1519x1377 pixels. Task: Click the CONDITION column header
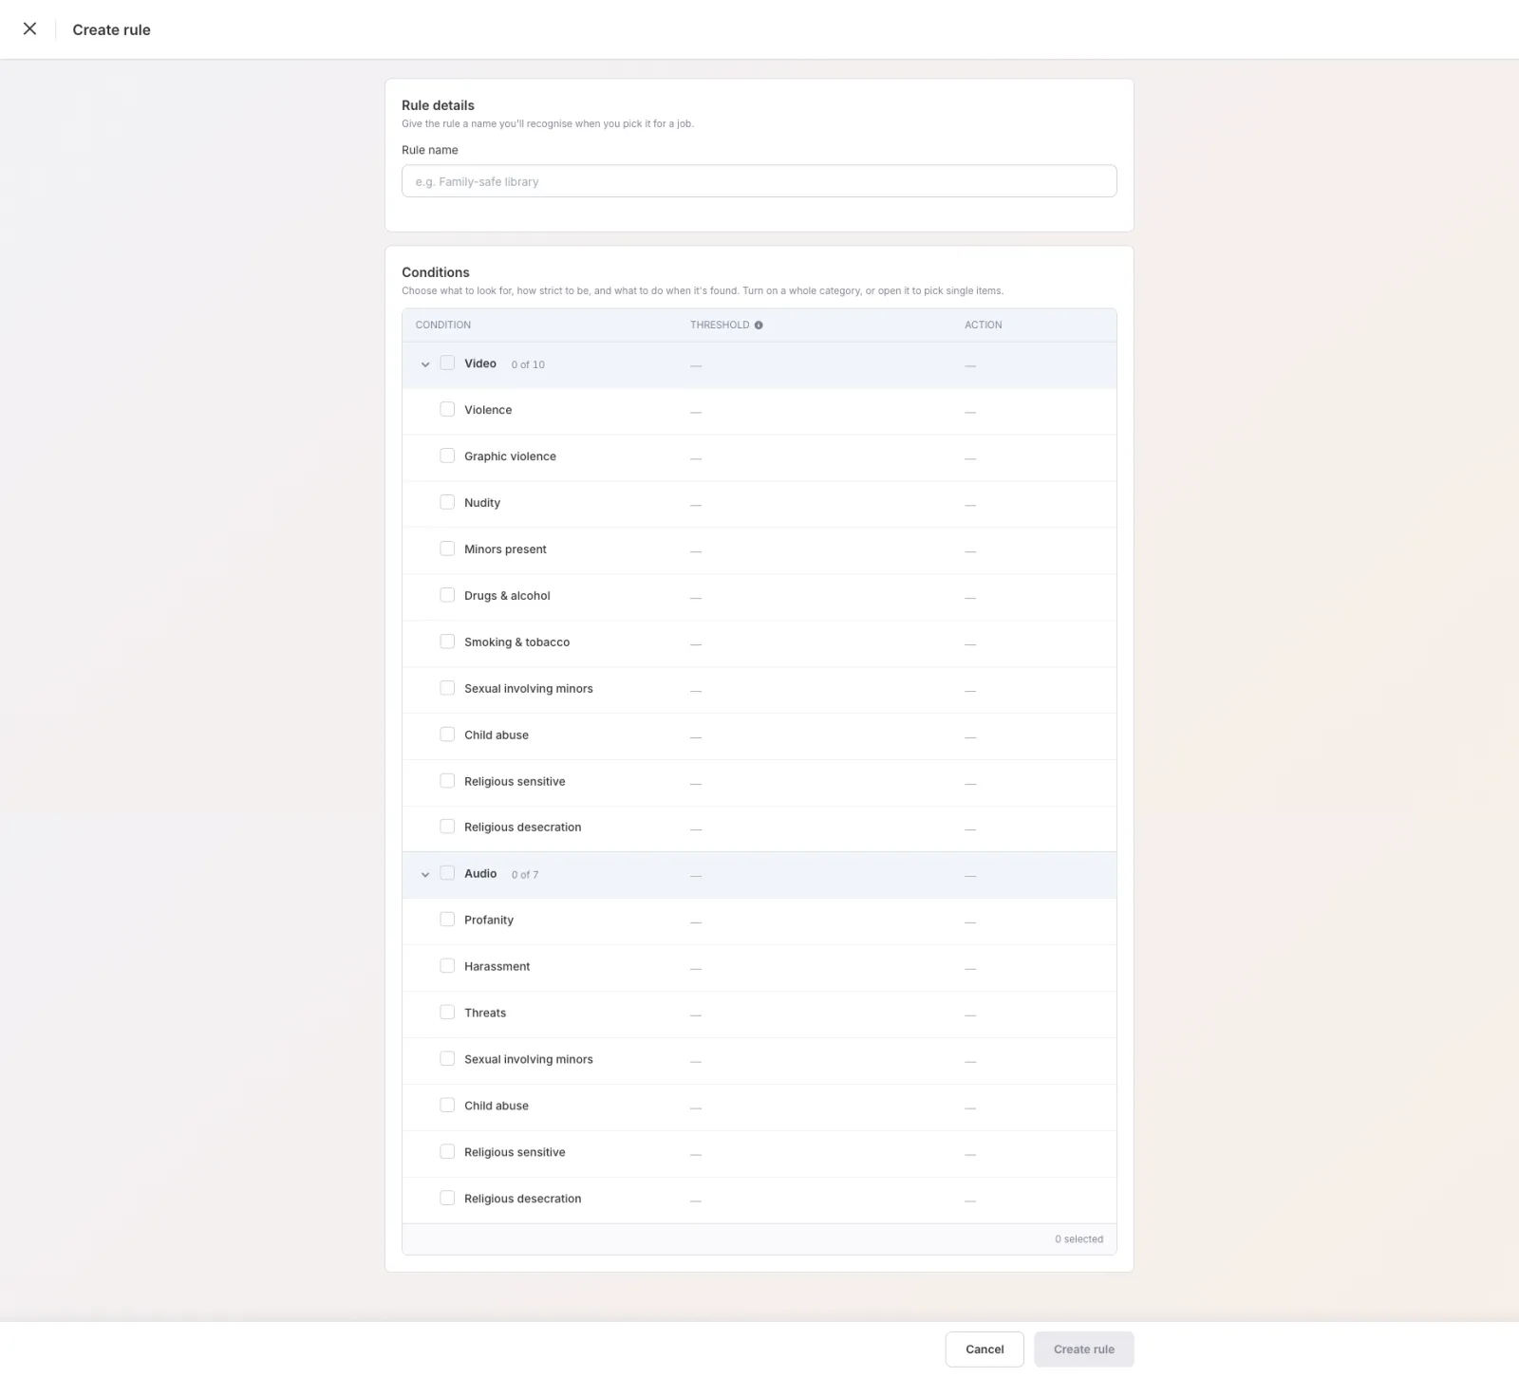443,325
